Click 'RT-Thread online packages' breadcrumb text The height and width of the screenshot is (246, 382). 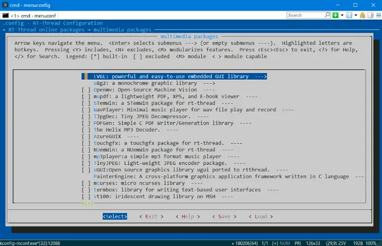(x=46, y=30)
